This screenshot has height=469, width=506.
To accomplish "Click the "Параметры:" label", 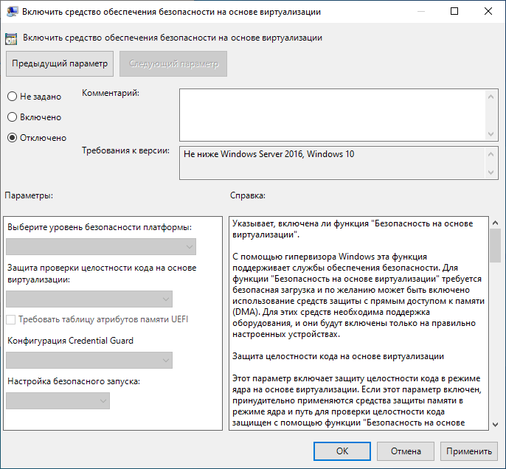I will pyautogui.click(x=29, y=195).
